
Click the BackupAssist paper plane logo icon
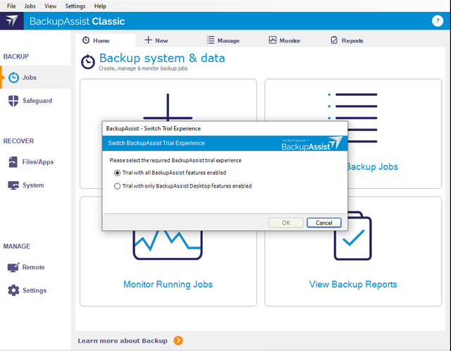click(x=12, y=21)
